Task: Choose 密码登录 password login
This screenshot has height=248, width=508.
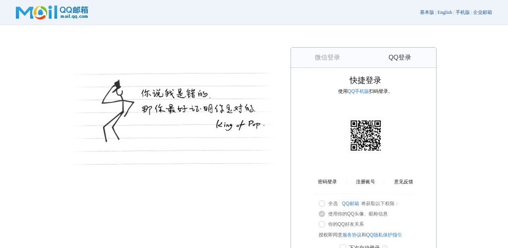Action: (x=327, y=182)
